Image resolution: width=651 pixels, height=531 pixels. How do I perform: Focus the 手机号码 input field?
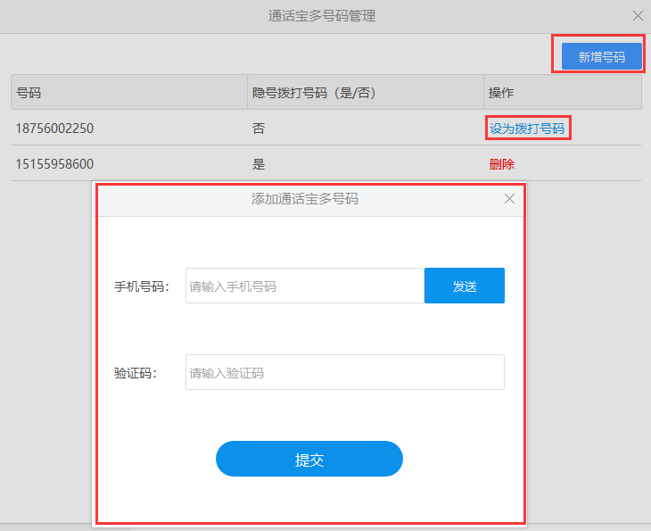coord(305,286)
